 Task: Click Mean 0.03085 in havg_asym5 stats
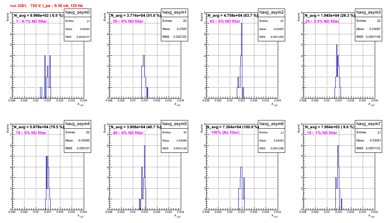(x=175, y=140)
